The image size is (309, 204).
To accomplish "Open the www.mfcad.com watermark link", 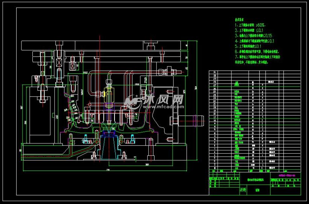I will coord(164,107).
